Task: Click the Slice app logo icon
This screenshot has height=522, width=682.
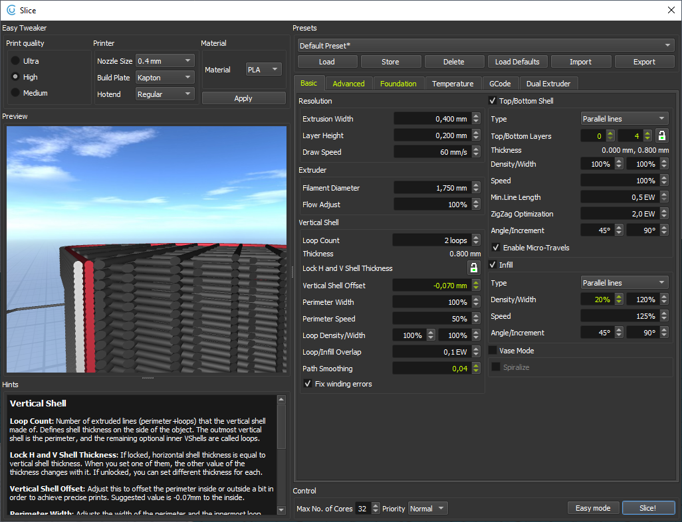Action: coord(11,10)
